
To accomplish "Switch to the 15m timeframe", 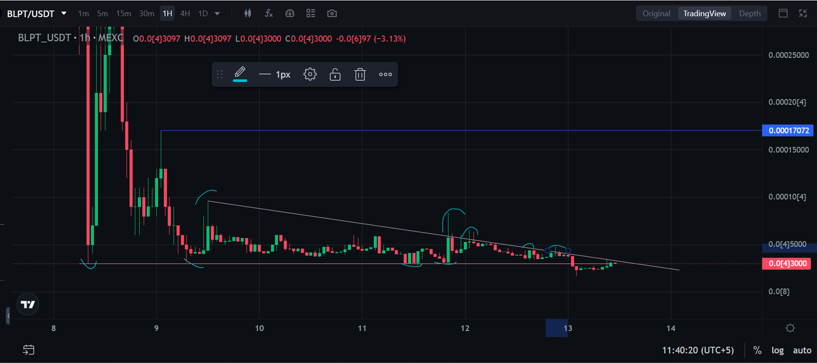I will point(123,14).
